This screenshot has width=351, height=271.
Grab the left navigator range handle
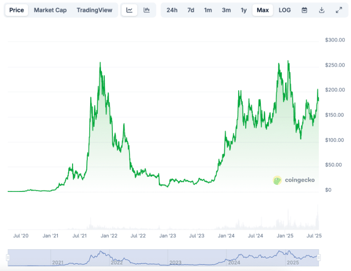pyautogui.click(x=8, y=258)
